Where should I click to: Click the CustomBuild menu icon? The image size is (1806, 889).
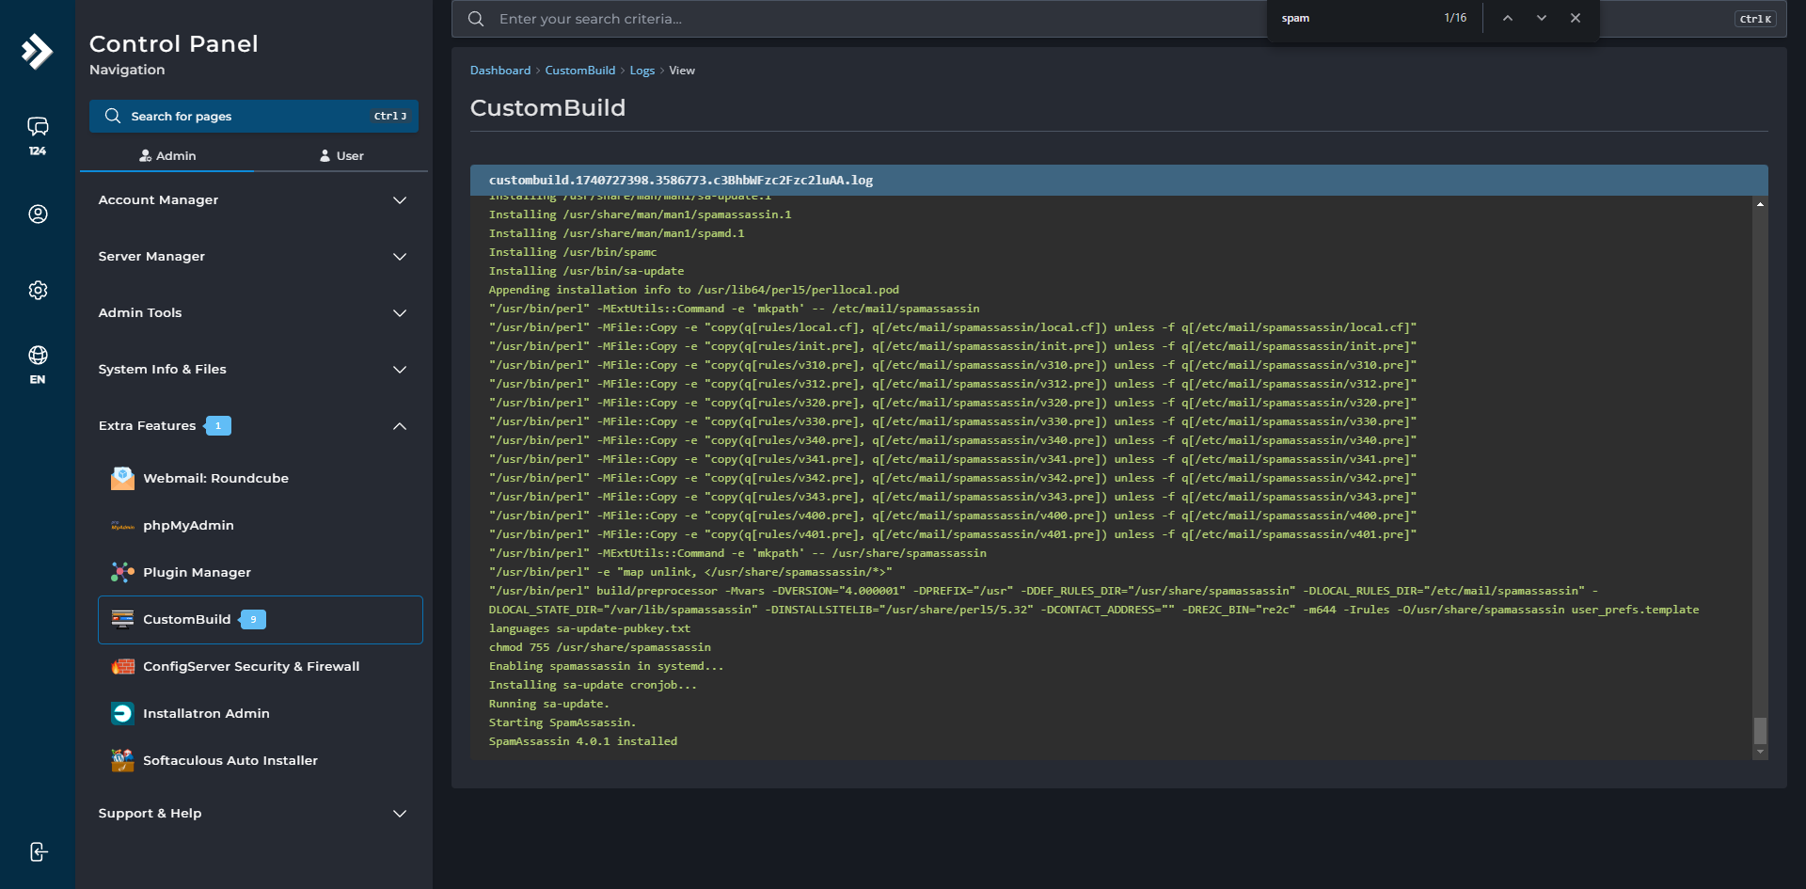tap(122, 619)
